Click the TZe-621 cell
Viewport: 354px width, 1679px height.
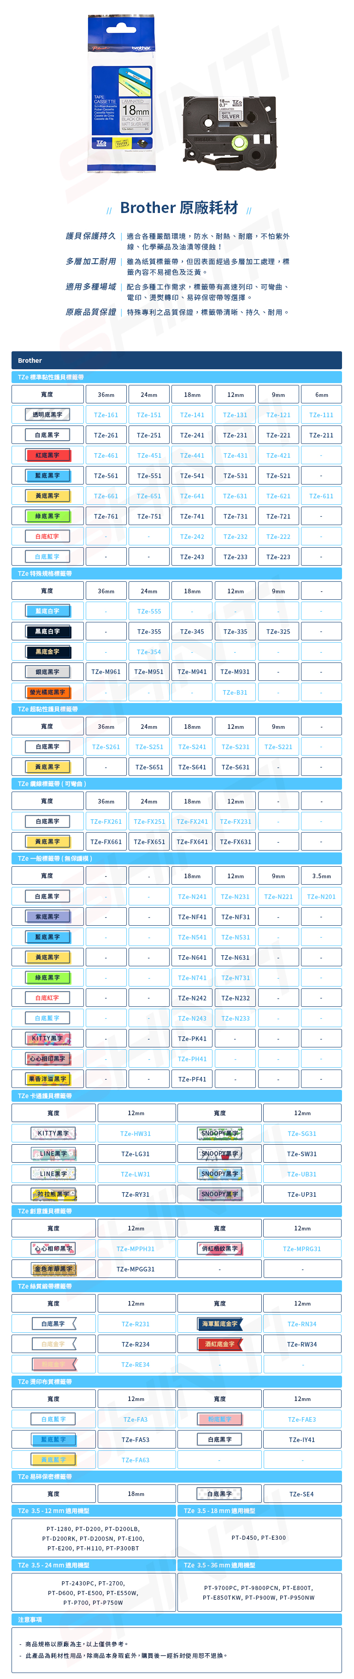pos(278,496)
